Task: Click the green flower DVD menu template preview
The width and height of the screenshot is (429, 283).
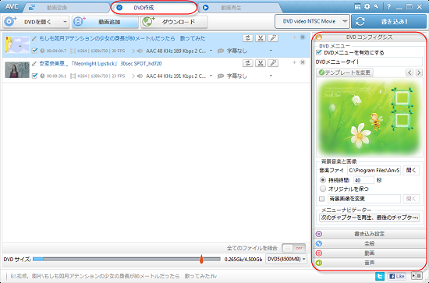Action: coord(370,118)
